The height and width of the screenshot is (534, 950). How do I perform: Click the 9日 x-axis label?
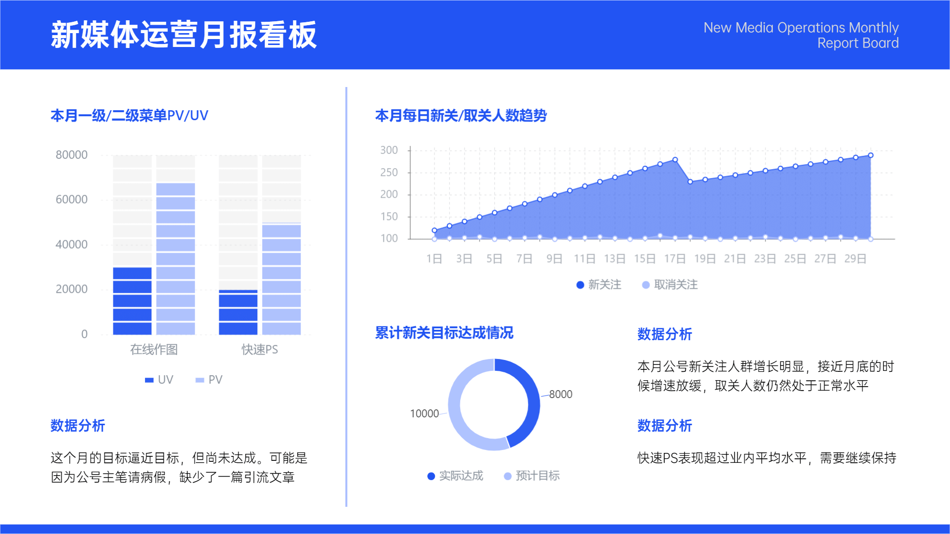[555, 259]
